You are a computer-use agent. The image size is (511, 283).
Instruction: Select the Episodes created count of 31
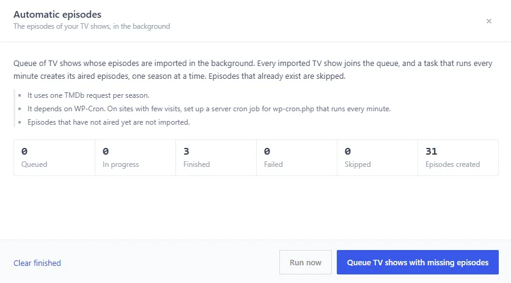[458, 158]
